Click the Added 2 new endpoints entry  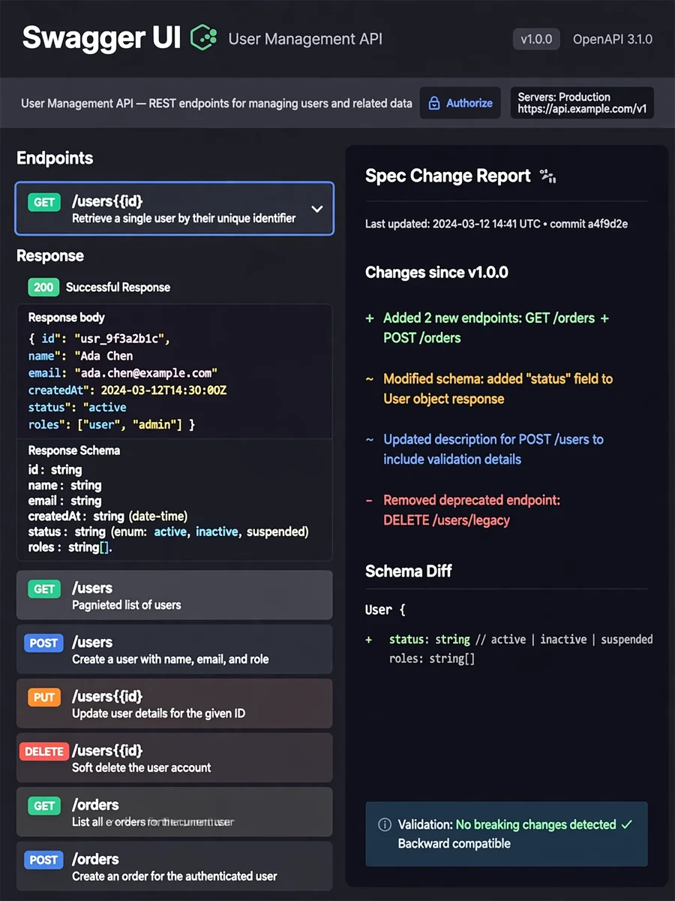(x=496, y=327)
